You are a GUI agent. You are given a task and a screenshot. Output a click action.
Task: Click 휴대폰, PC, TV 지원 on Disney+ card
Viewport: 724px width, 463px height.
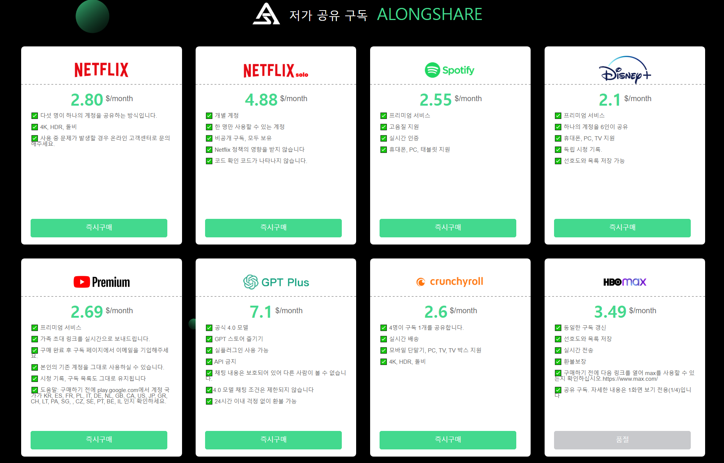pyautogui.click(x=589, y=138)
